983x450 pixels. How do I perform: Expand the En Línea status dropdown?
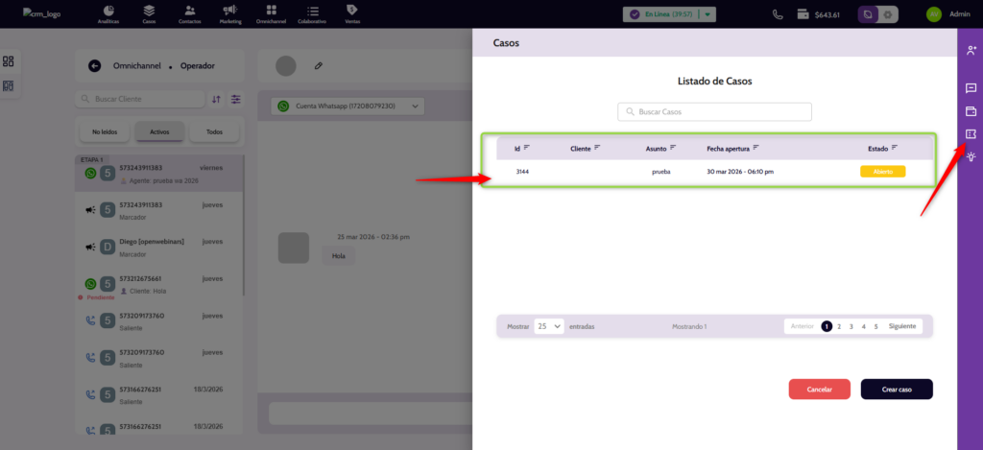(707, 14)
